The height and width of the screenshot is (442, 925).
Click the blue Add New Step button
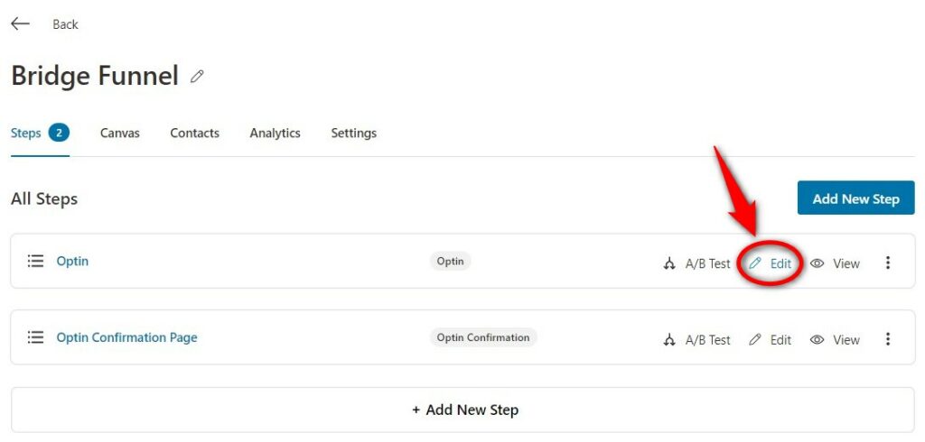(x=856, y=198)
